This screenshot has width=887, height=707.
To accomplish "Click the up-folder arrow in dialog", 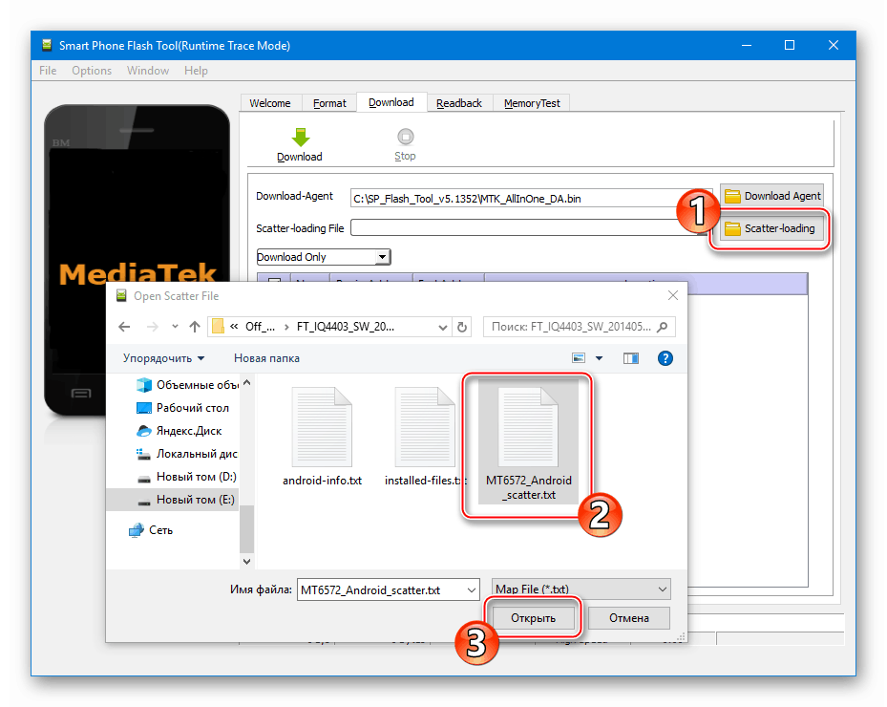I will tap(195, 327).
